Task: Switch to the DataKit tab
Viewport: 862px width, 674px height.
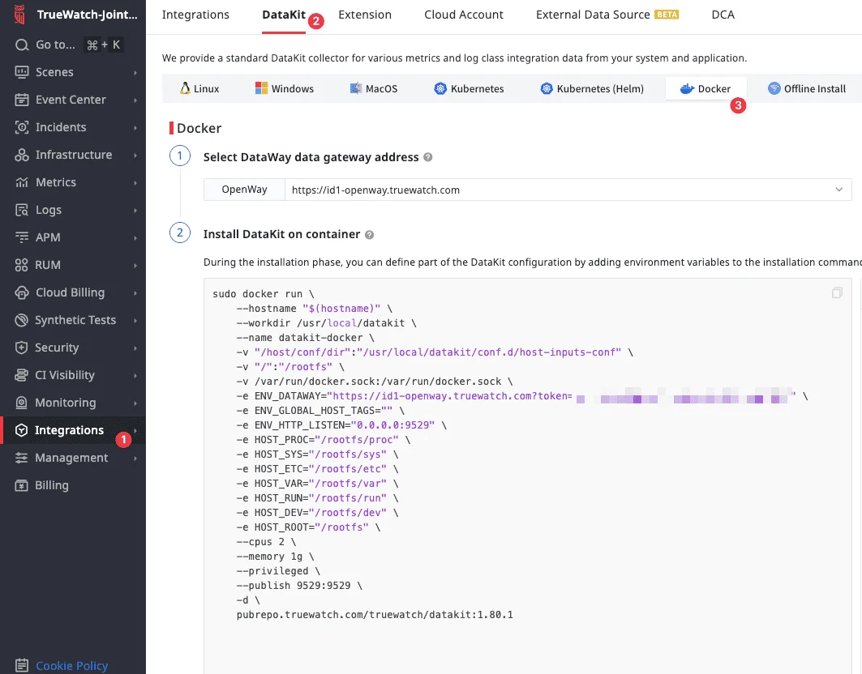Action: pos(284,15)
